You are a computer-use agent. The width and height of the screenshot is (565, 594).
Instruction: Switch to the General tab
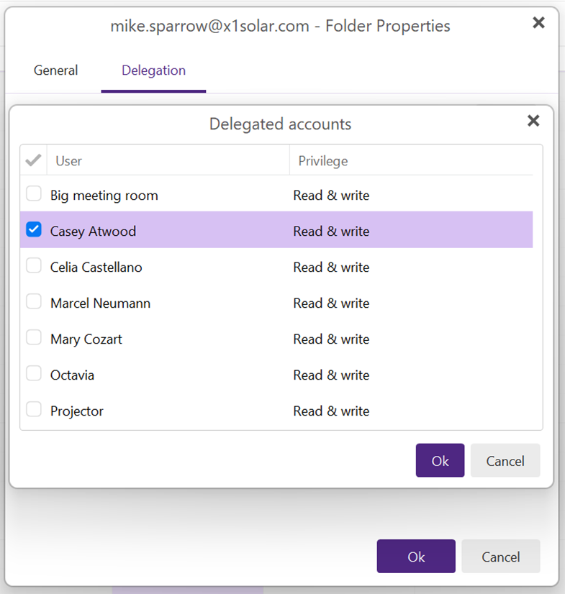pyautogui.click(x=55, y=70)
